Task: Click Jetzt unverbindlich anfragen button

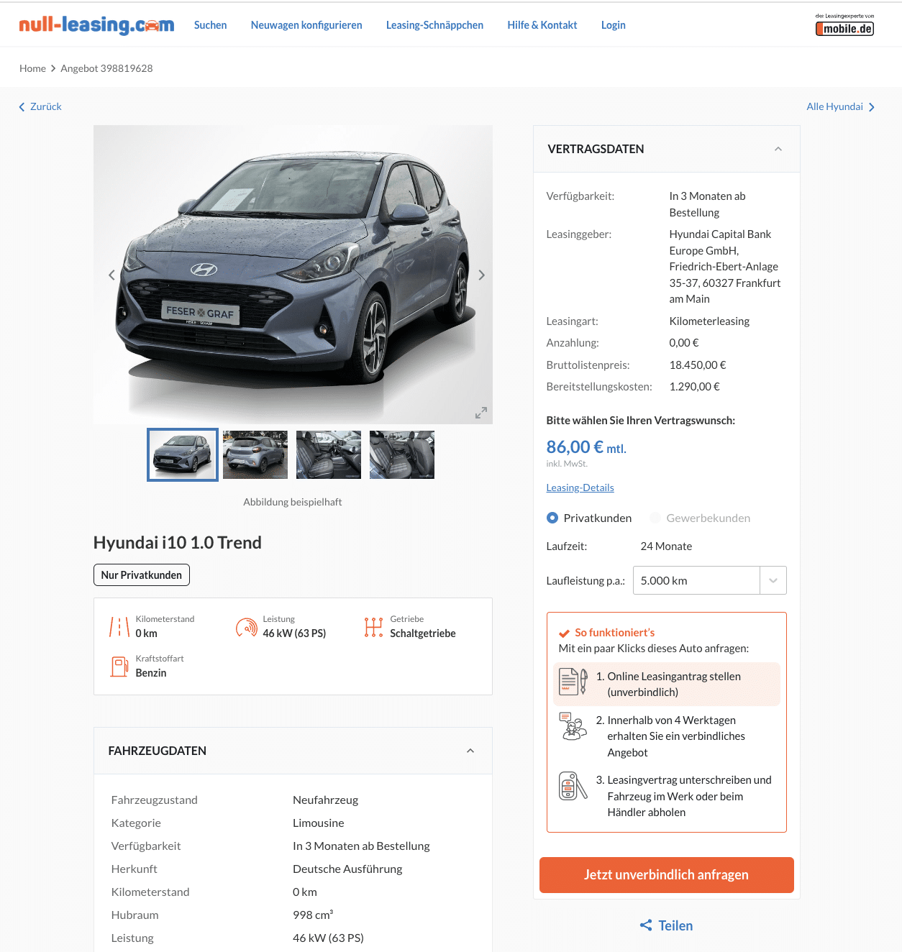Action: 666,875
